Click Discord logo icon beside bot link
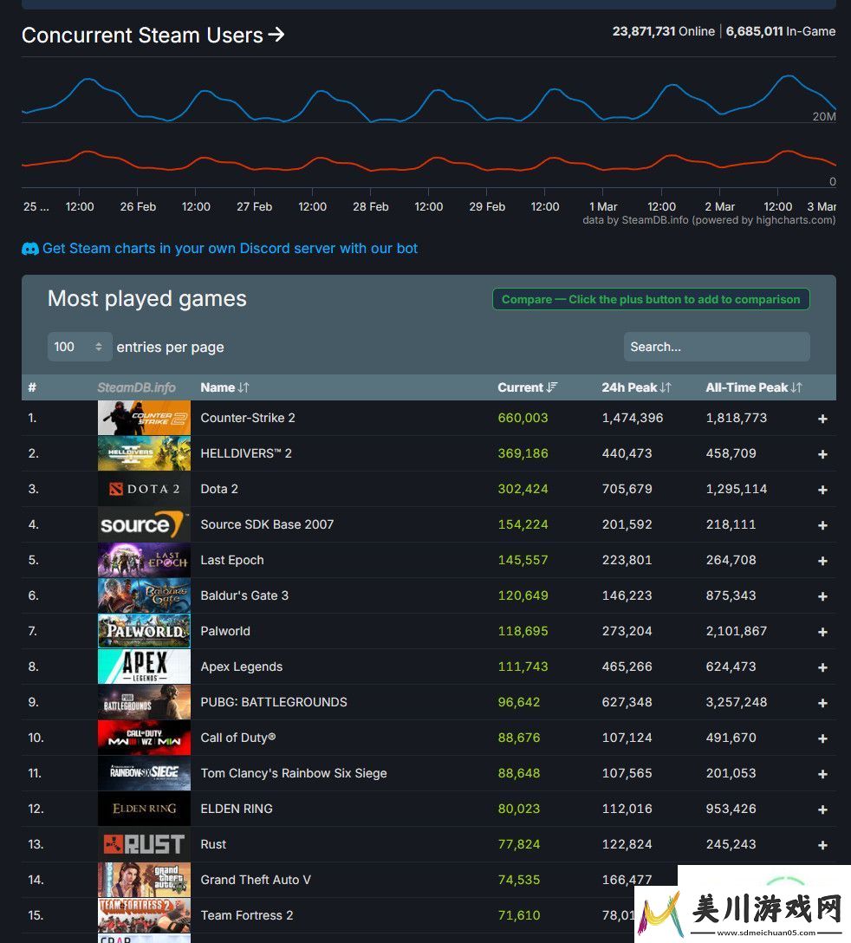The image size is (851, 943). click(x=30, y=249)
